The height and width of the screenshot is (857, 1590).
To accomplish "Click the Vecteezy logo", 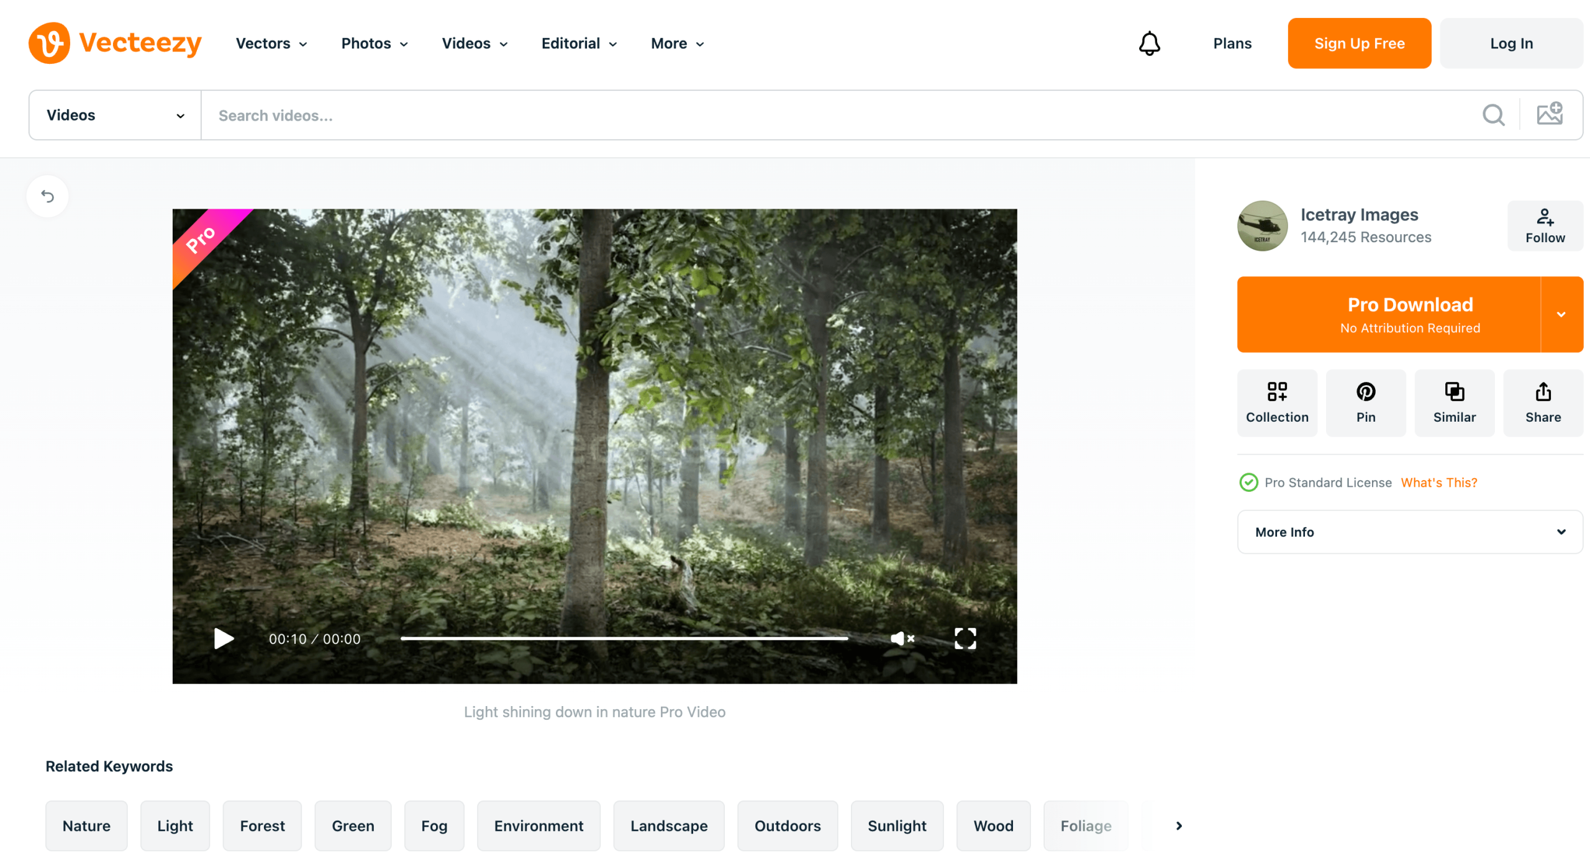I will [115, 43].
